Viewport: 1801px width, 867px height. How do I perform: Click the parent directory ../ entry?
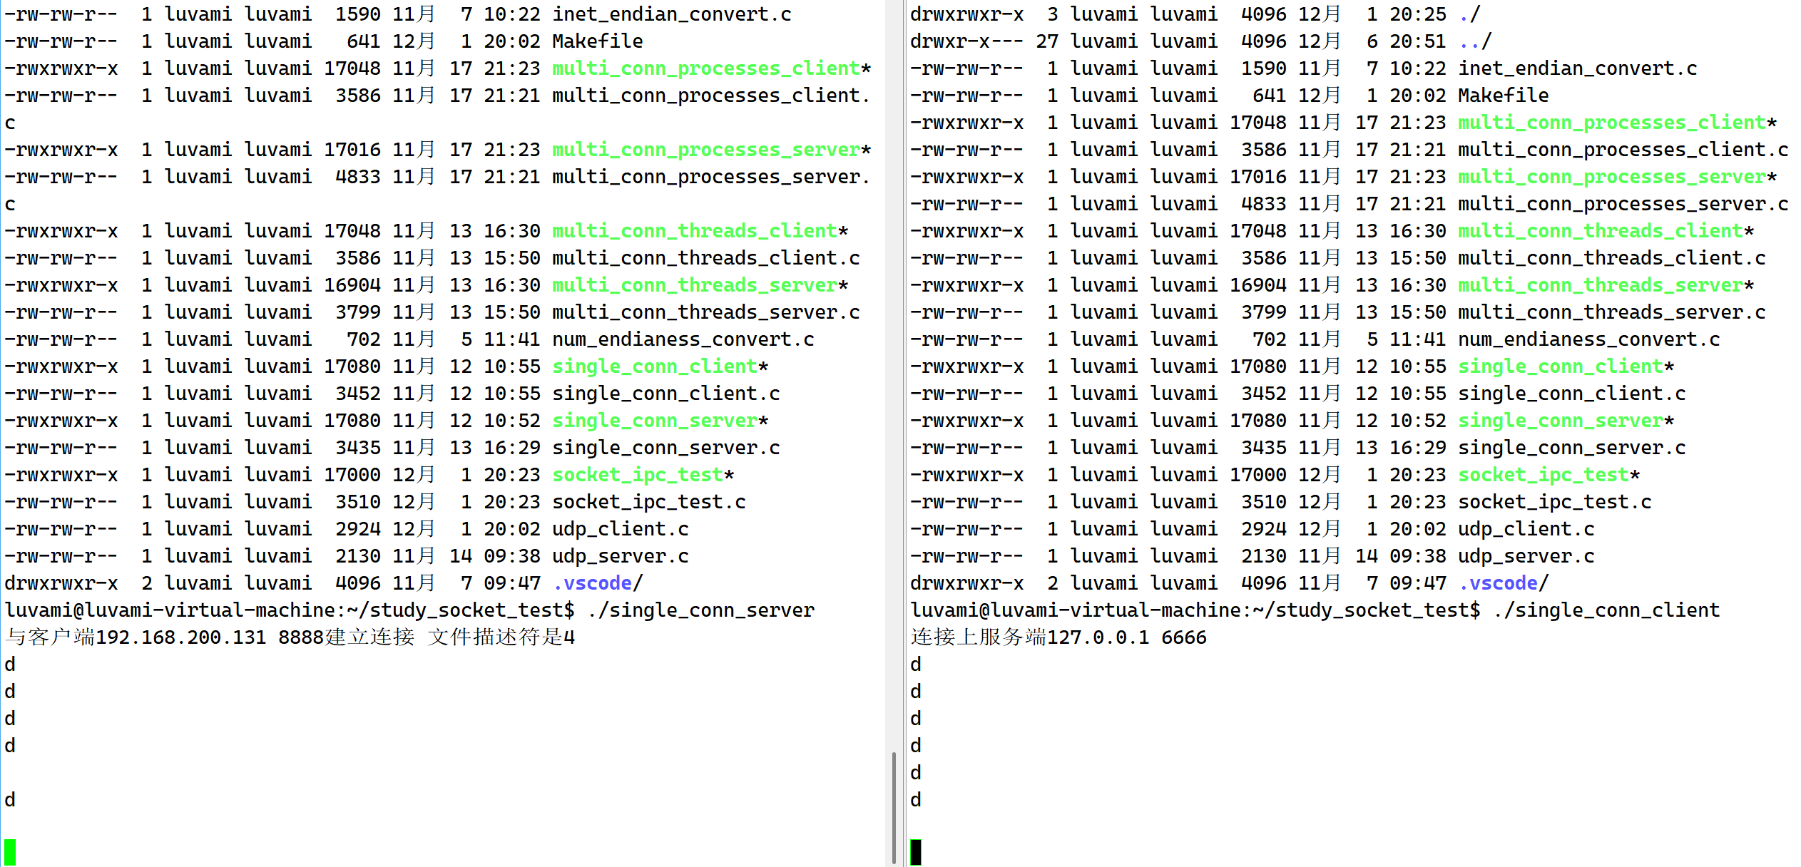tap(1474, 41)
